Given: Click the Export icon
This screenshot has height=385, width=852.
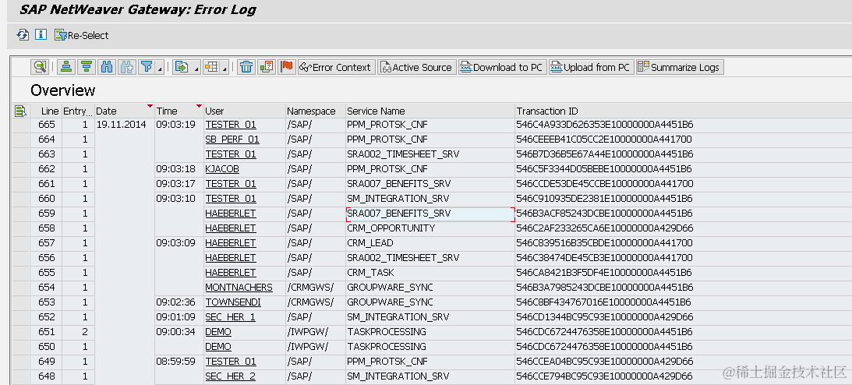Looking at the screenshot, I should (x=181, y=67).
